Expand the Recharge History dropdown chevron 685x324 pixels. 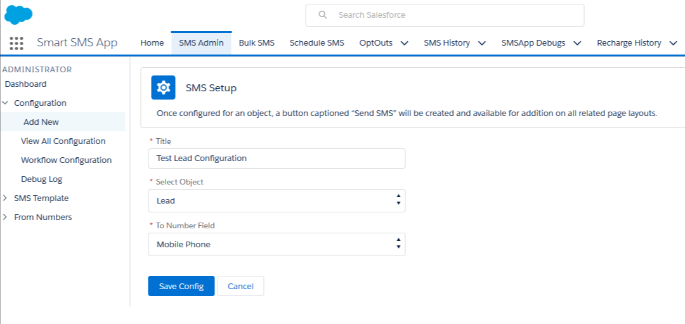(x=673, y=43)
